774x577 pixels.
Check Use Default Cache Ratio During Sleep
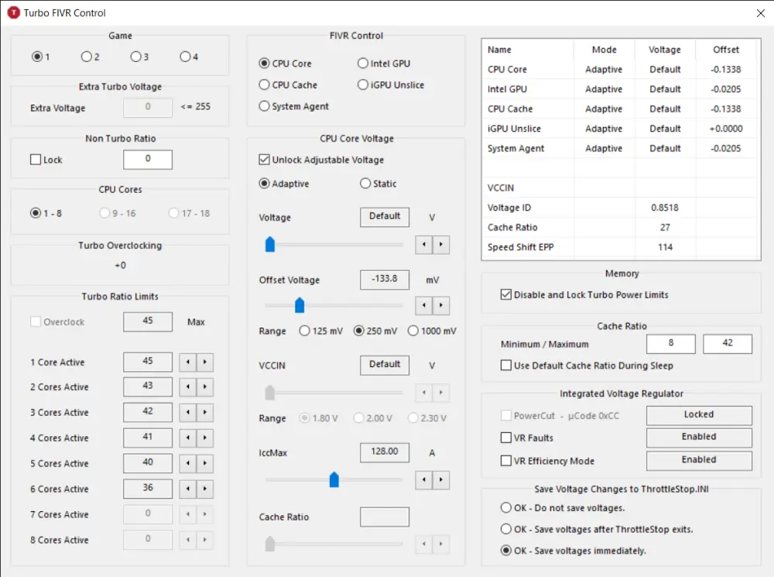click(587, 366)
